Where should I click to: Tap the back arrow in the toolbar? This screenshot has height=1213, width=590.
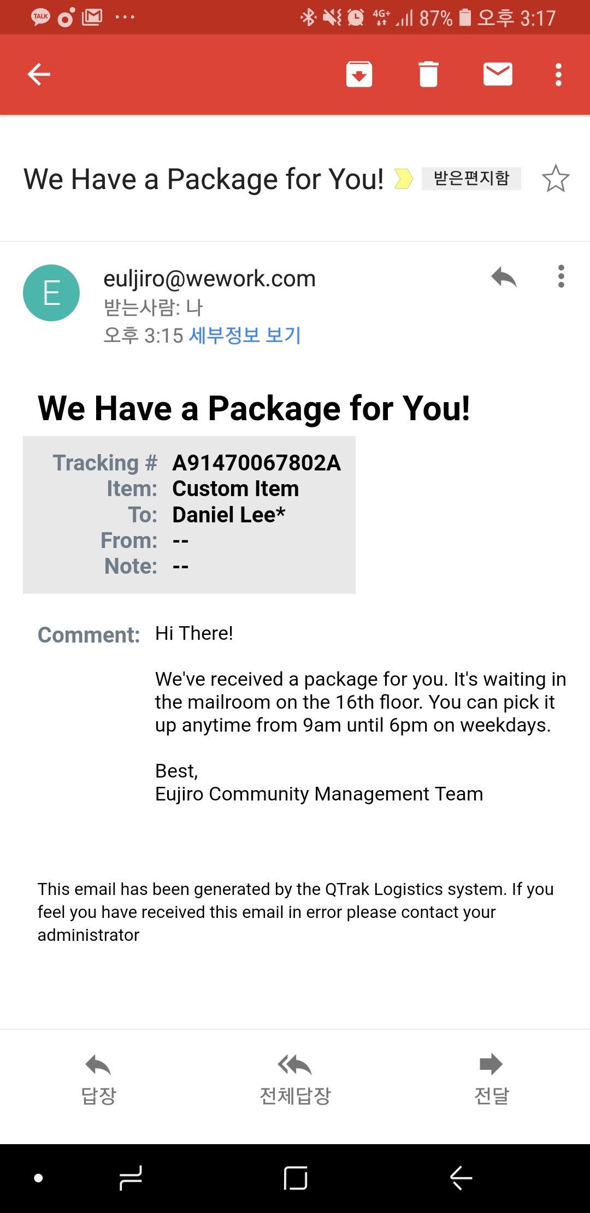coord(39,74)
